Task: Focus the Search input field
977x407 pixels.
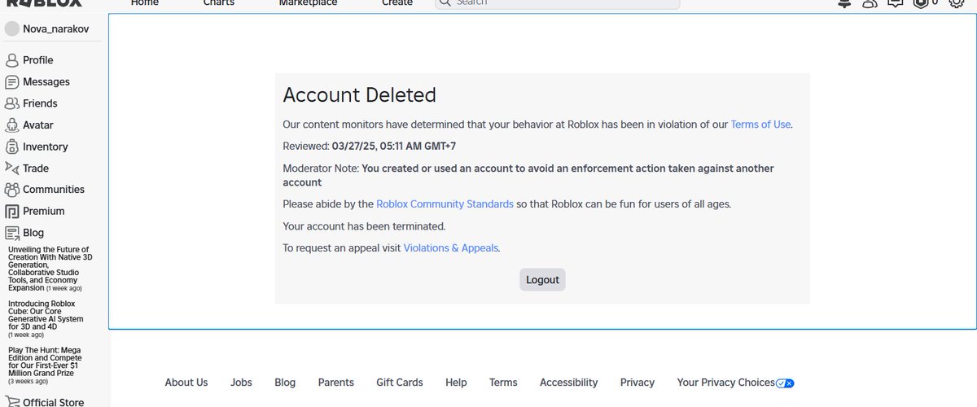Action: coord(557,3)
